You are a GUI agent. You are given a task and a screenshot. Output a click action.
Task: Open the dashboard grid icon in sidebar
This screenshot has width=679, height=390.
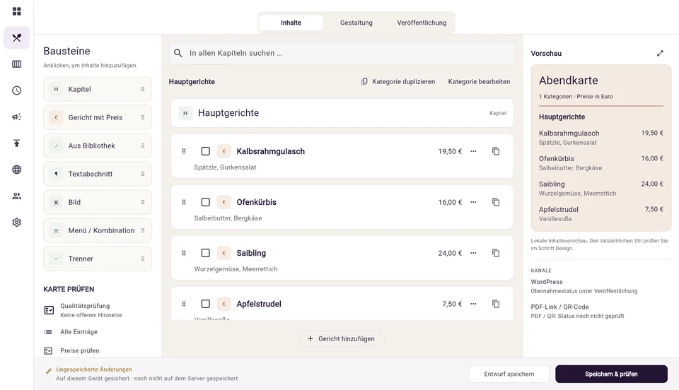point(16,11)
